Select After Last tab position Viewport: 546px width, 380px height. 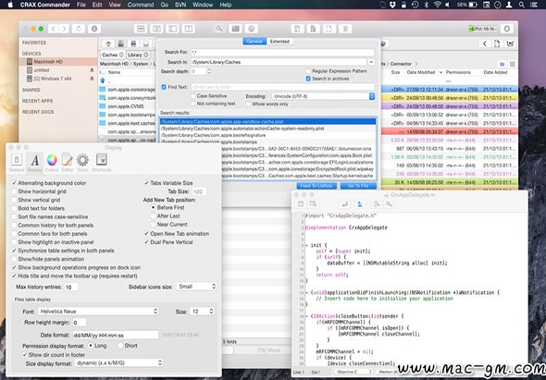click(153, 215)
